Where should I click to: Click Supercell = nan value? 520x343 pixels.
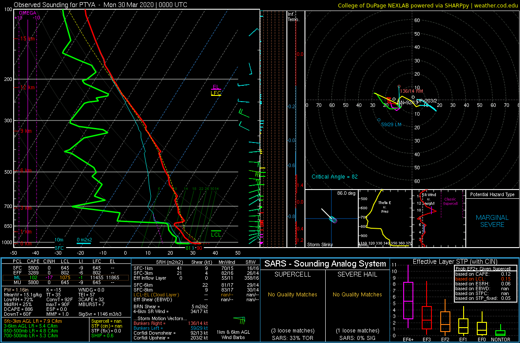(107, 321)
